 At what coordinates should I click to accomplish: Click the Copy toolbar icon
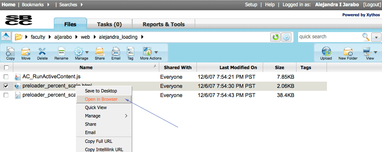click(x=10, y=51)
